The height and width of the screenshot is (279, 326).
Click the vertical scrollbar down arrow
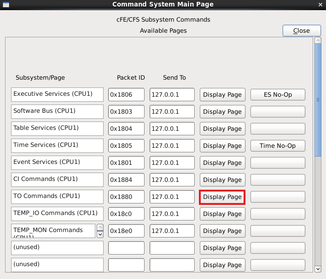318,269
